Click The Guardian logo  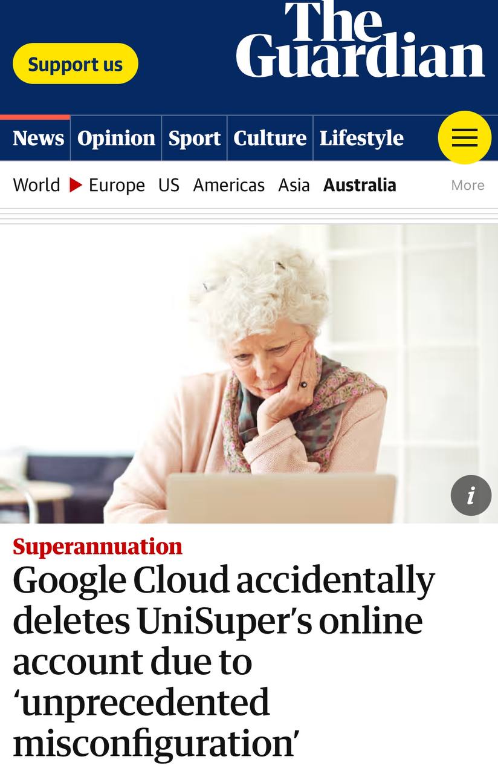[360, 40]
